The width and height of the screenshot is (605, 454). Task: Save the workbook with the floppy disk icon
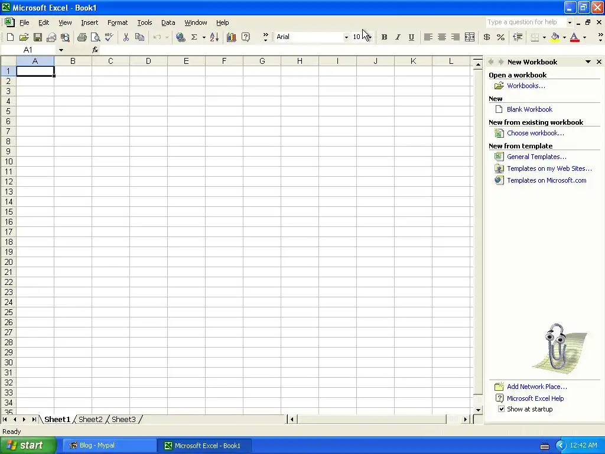click(x=37, y=37)
